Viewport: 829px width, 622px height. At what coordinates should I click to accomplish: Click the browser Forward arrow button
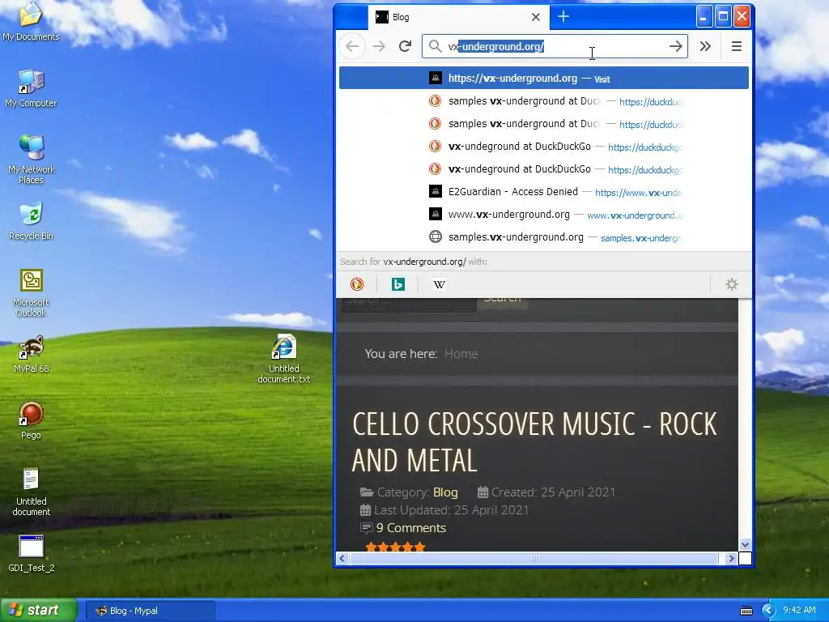coord(379,46)
